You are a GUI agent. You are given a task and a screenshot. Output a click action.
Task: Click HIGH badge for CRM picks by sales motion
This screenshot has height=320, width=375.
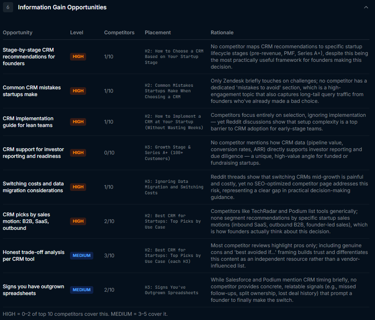(x=78, y=221)
